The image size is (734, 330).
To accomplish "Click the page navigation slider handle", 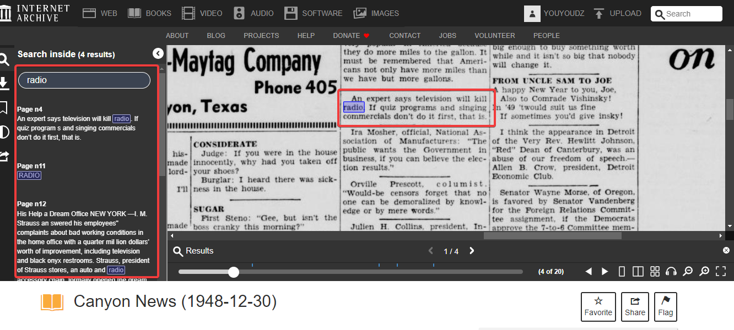I will coord(234,272).
